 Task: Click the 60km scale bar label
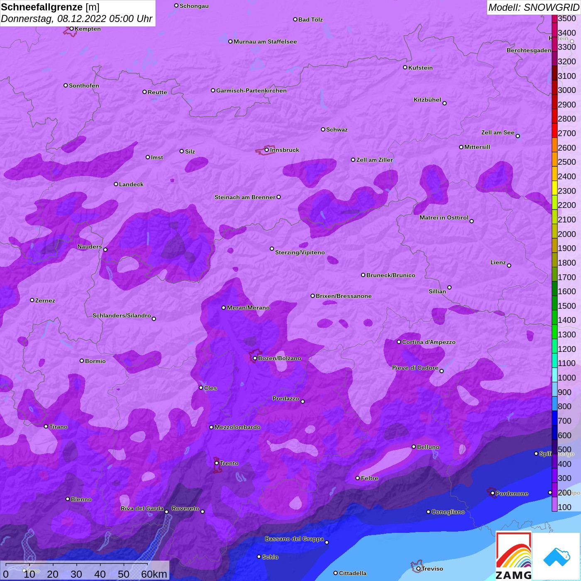pyautogui.click(x=154, y=574)
